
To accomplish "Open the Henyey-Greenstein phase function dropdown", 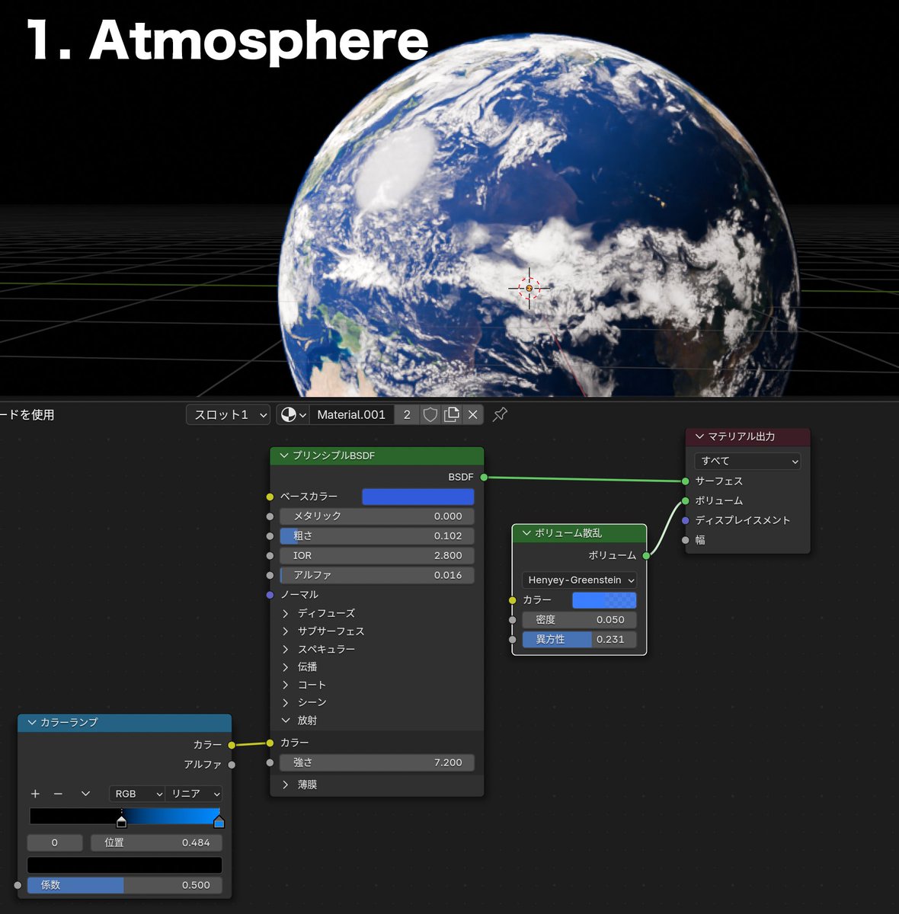I will pyautogui.click(x=579, y=580).
